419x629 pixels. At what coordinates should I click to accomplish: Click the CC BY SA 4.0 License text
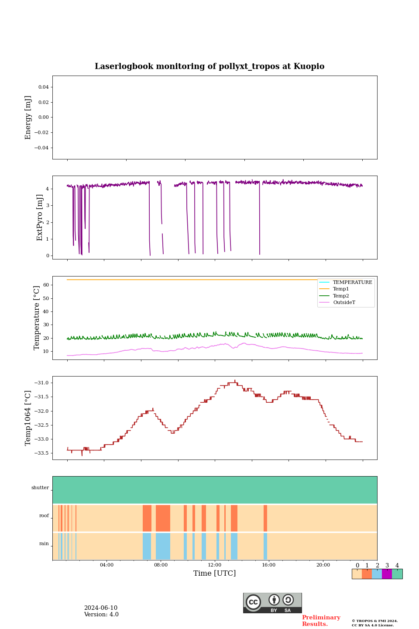click(x=373, y=625)
